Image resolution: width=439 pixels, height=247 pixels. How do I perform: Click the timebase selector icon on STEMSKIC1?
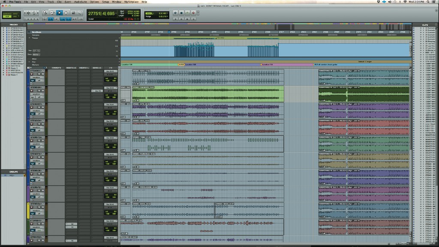coord(31,84)
